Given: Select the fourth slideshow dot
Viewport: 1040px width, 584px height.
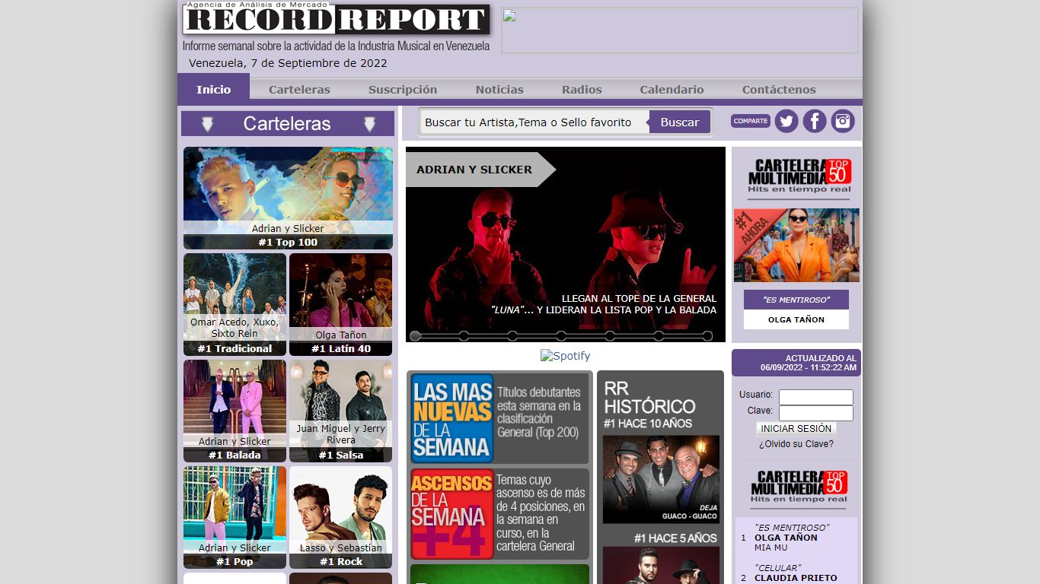Looking at the screenshot, I should tap(561, 336).
